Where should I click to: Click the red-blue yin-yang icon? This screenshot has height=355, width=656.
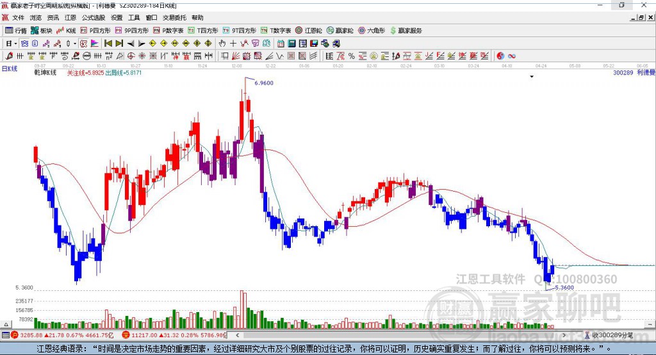coord(500,56)
